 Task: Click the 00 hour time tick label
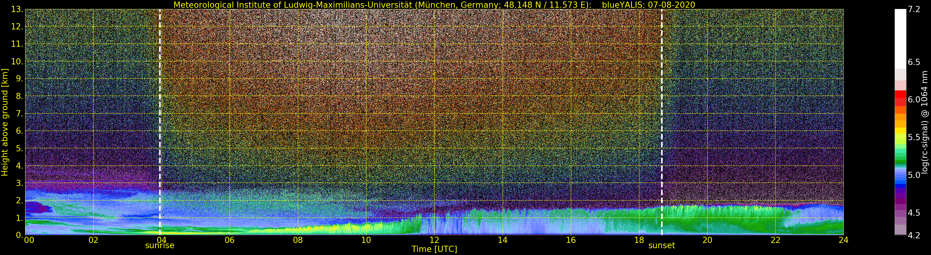29,240
